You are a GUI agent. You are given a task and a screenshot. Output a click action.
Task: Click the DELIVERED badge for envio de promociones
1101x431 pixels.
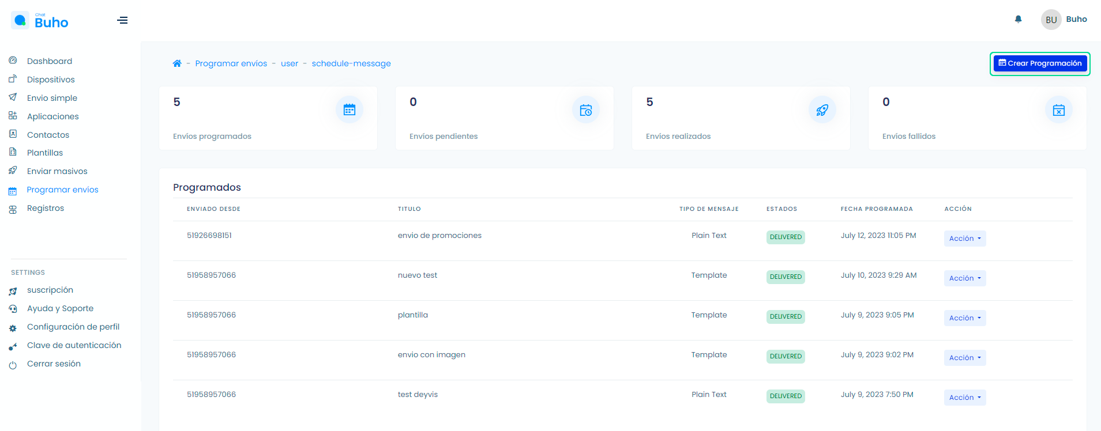(x=786, y=237)
